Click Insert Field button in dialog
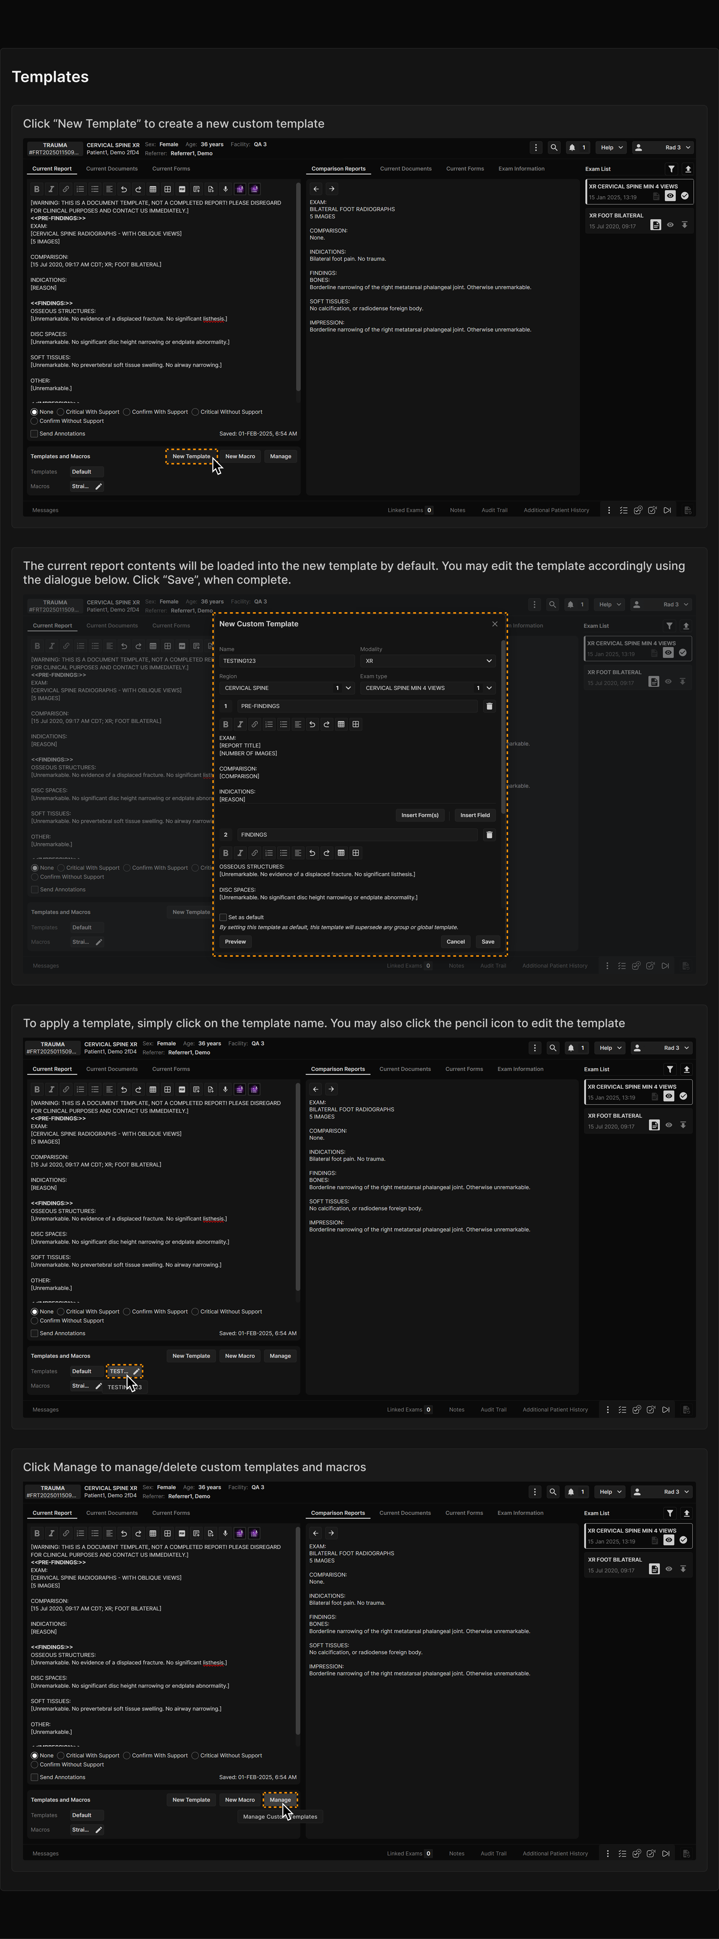Screen dimensions: 719x1939 tap(475, 815)
